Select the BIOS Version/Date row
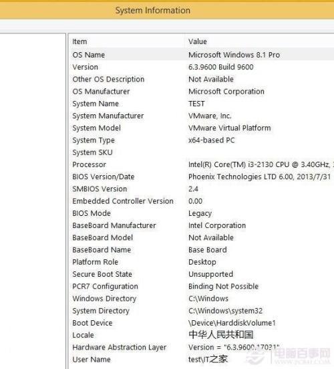The height and width of the screenshot is (369, 334). coord(202,176)
